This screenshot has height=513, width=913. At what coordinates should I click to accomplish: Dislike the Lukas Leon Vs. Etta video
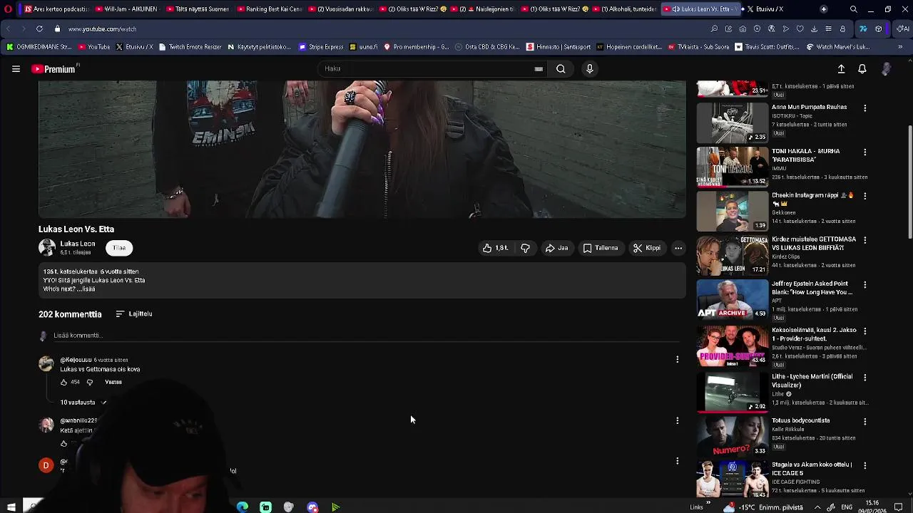525,248
